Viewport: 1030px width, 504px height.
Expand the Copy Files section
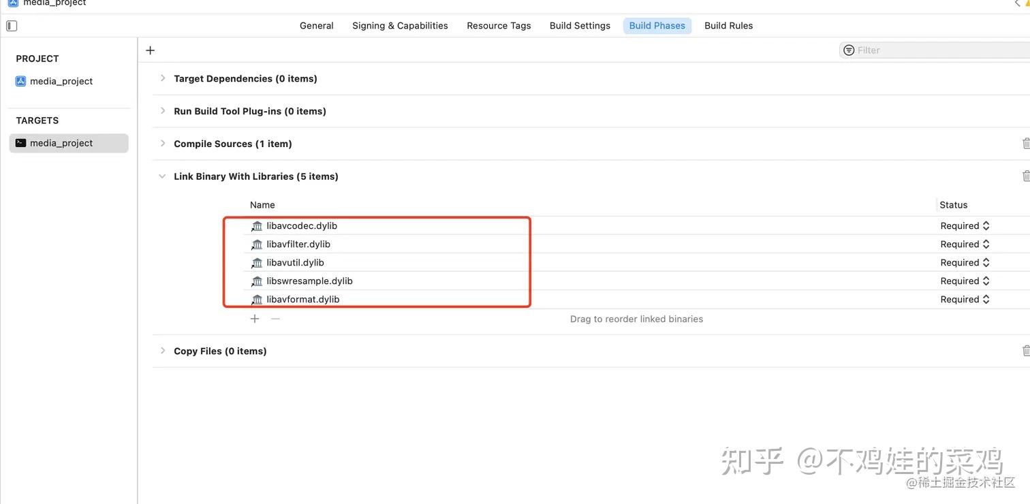coord(162,350)
